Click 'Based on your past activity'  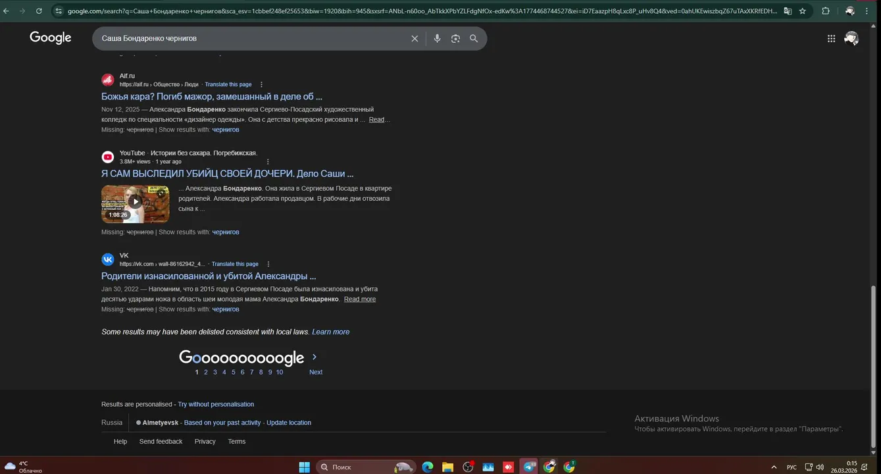[x=222, y=423]
